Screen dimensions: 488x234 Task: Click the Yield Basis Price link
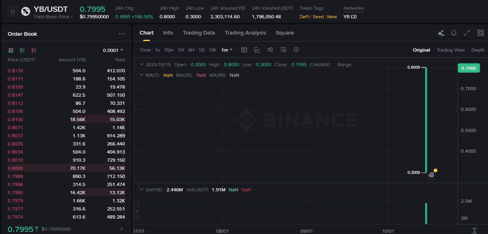click(53, 17)
